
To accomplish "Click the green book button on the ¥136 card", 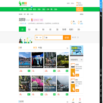I will 54,71.
